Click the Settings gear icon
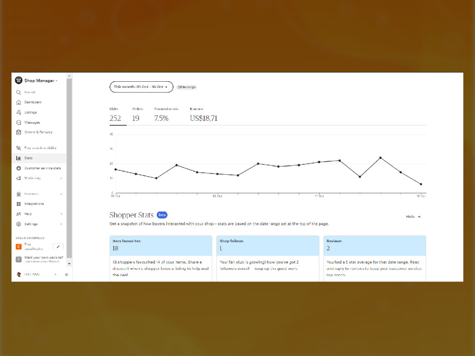475x356 pixels. tap(19, 224)
